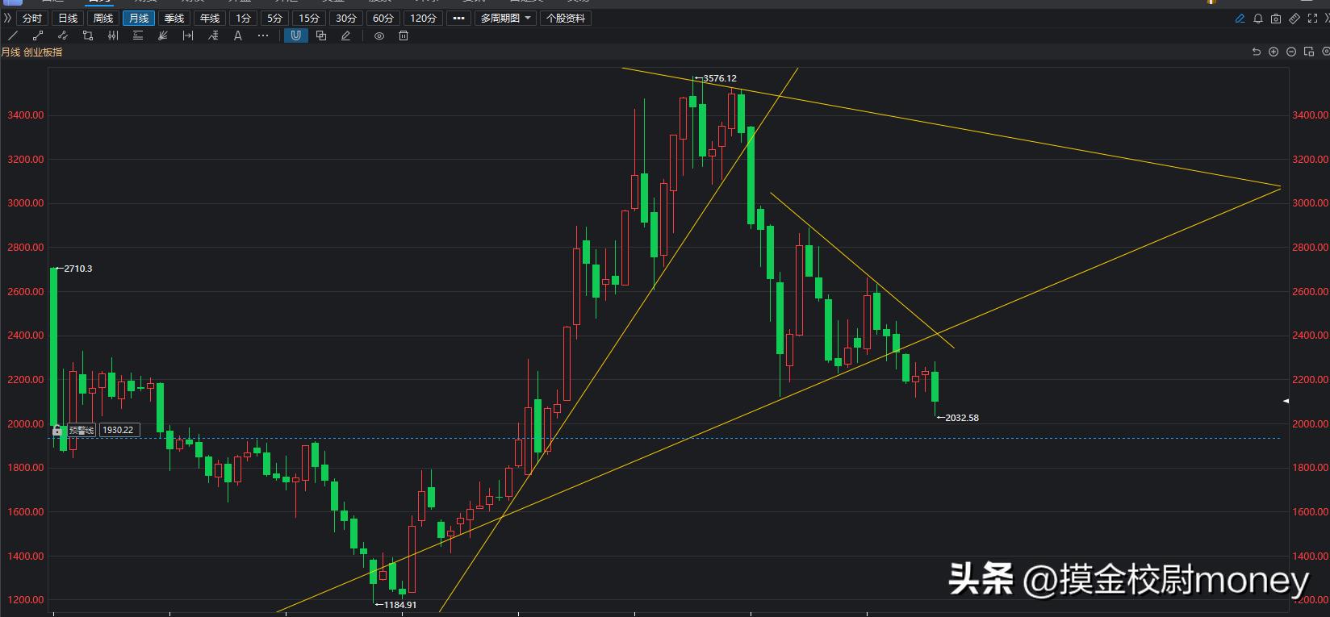
Task: Select the line segment drawing tool
Action: [37, 35]
